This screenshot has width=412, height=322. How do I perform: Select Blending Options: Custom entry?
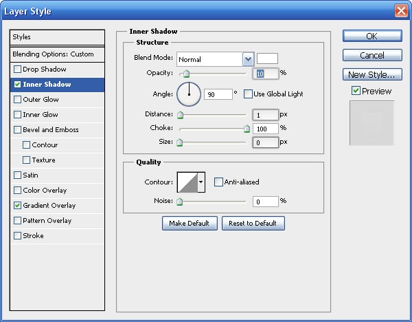pyautogui.click(x=58, y=54)
